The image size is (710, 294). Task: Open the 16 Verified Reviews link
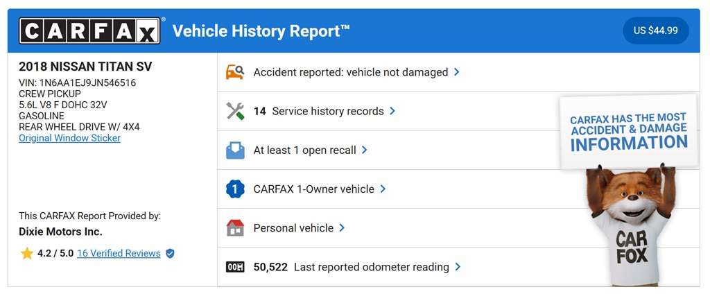119,254
